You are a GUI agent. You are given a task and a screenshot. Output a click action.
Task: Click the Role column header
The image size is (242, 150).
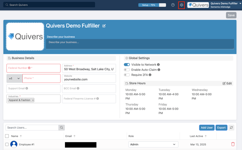(x=131, y=136)
